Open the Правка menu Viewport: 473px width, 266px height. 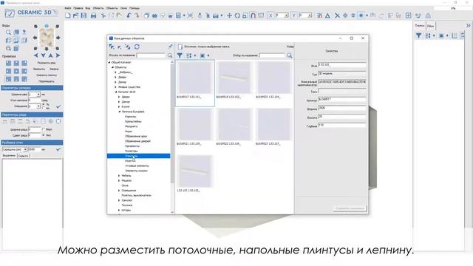coord(78,8)
